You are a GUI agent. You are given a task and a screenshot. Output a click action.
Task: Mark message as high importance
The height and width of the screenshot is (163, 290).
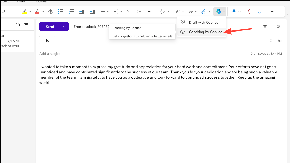pos(249,12)
